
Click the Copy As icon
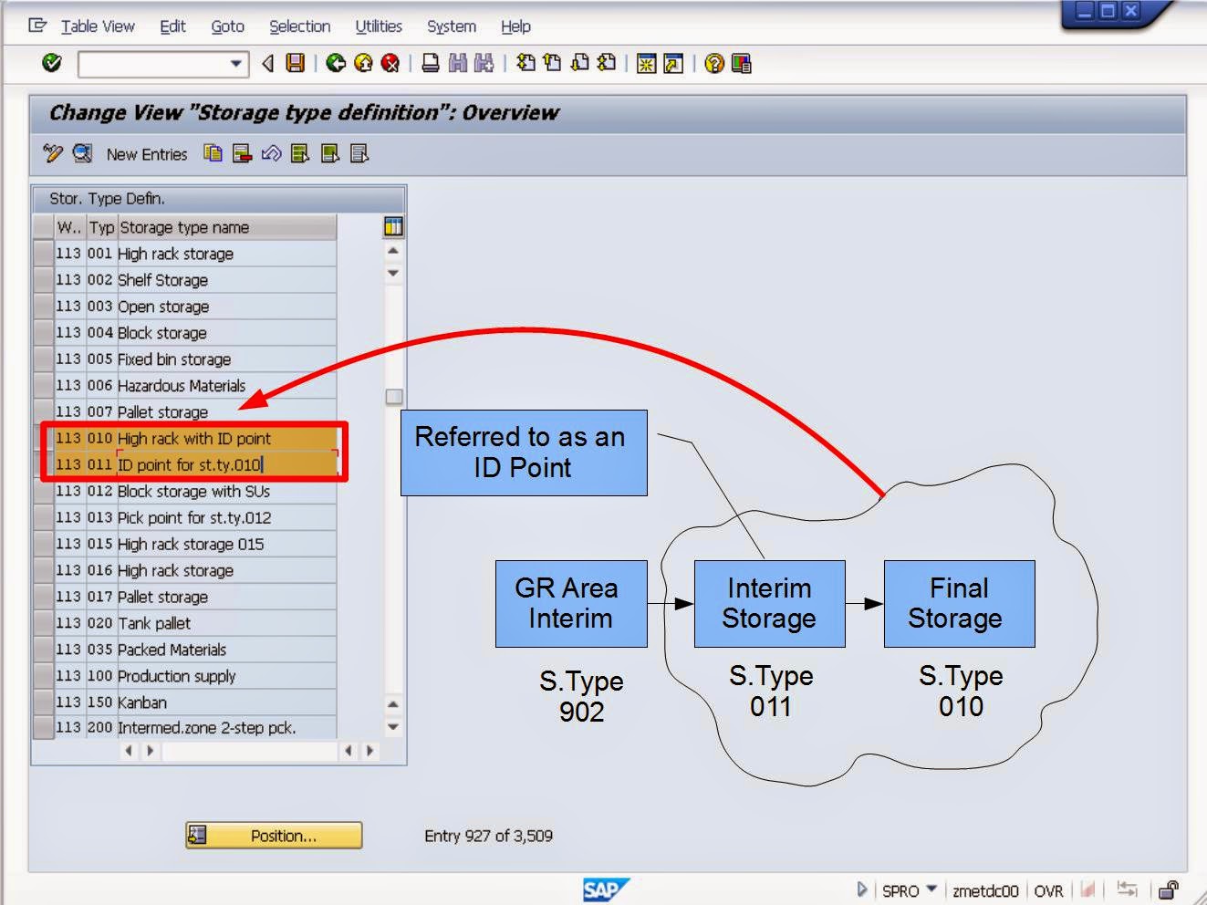point(213,153)
